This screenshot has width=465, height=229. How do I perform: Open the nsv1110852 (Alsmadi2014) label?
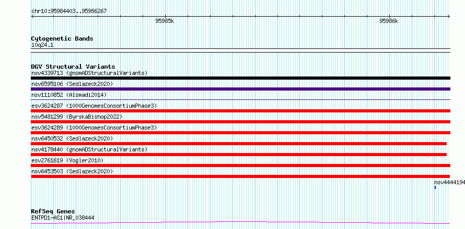click(x=69, y=95)
